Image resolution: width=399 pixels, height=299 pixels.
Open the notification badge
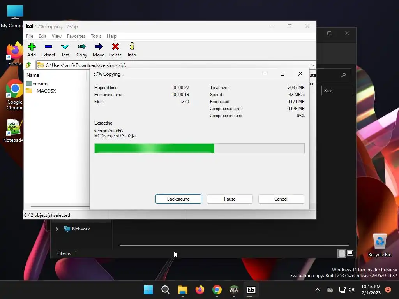pos(388,289)
